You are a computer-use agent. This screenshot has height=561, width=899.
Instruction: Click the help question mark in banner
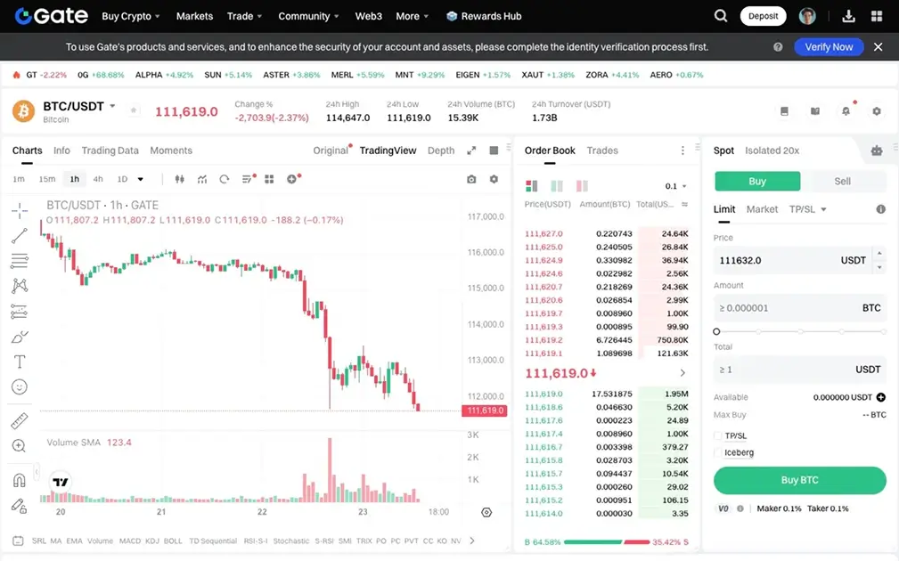tap(778, 47)
